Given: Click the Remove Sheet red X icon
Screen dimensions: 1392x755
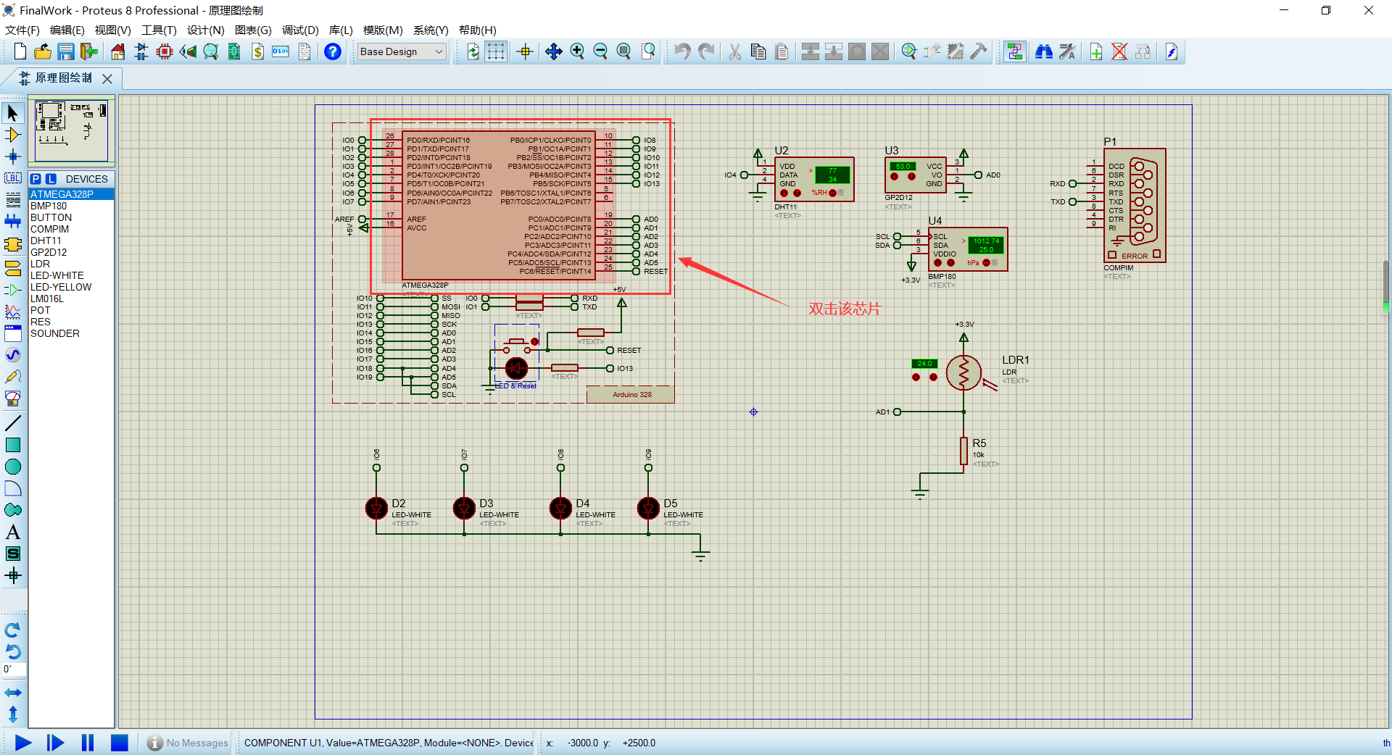Looking at the screenshot, I should 1119,51.
